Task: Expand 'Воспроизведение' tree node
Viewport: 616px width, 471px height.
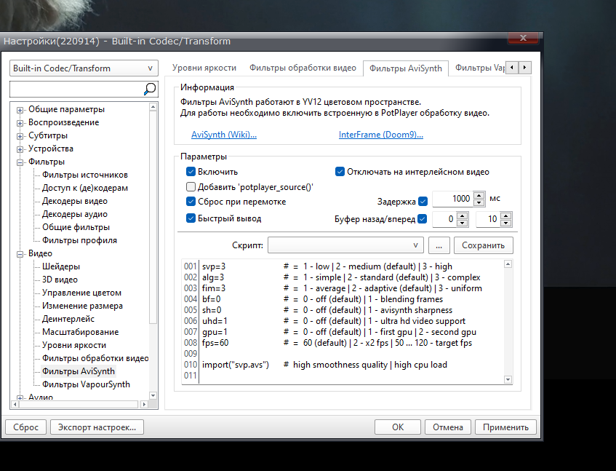Action: [x=20, y=123]
